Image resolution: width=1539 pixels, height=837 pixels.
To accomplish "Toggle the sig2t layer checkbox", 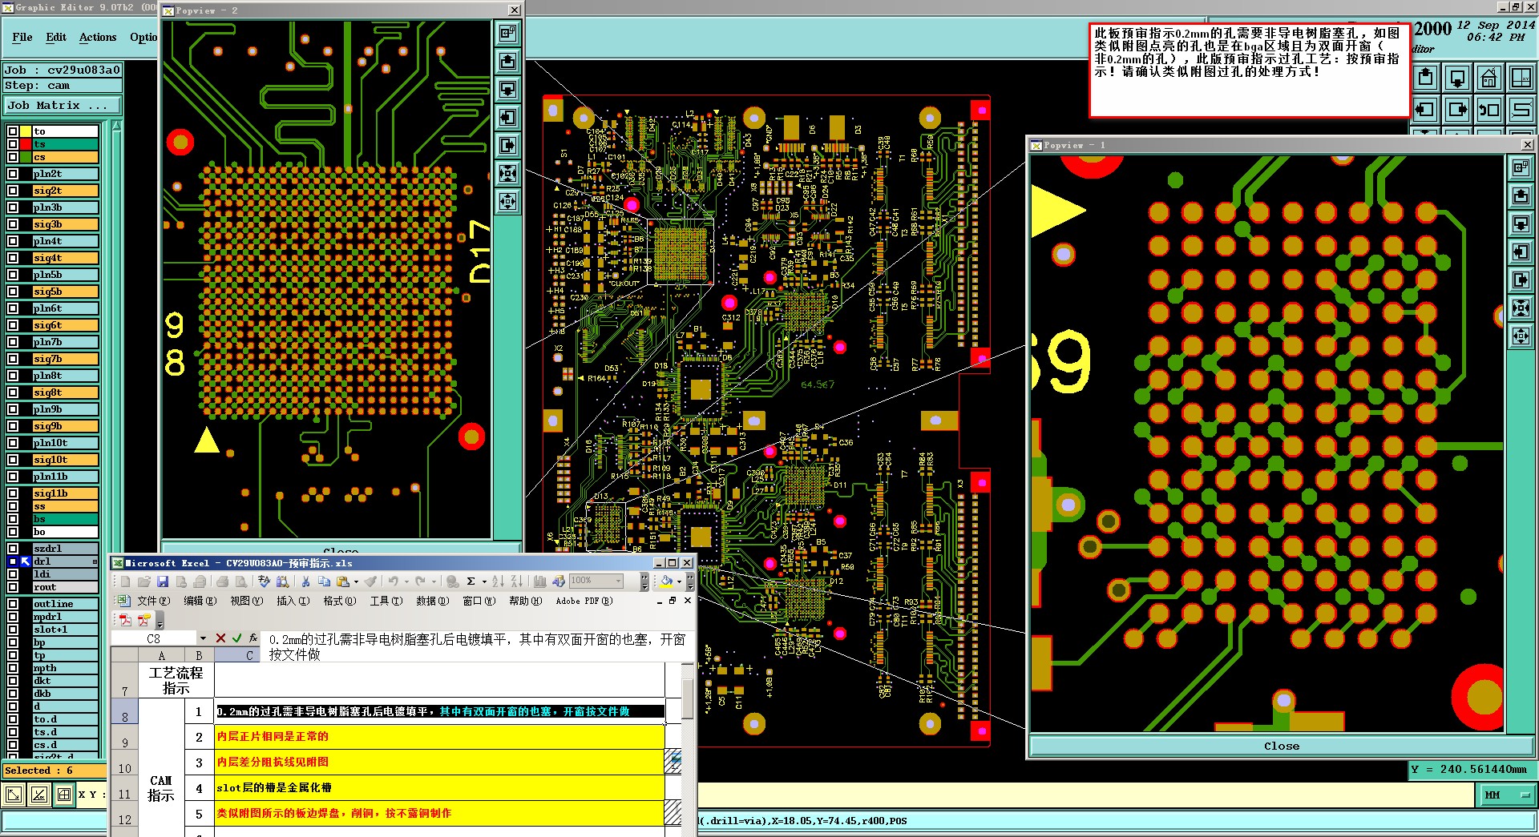I will 13,191.
